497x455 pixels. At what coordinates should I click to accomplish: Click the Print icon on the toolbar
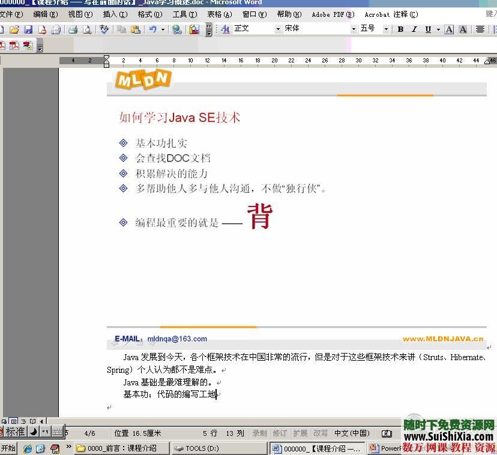tap(73, 29)
